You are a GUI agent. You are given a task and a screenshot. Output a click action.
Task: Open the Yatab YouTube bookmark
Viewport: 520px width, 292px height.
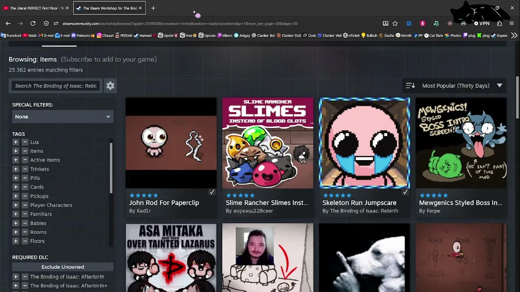click(30, 36)
